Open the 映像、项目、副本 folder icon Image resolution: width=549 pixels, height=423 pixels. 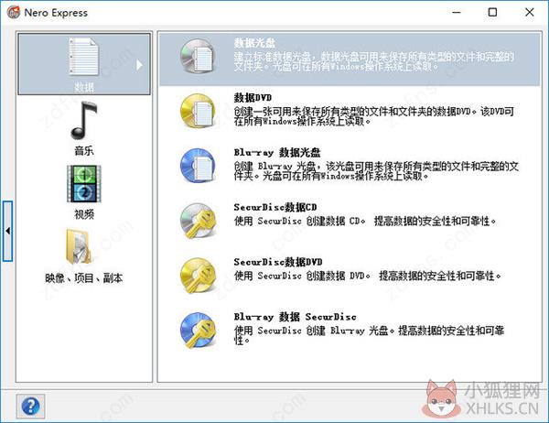point(79,246)
